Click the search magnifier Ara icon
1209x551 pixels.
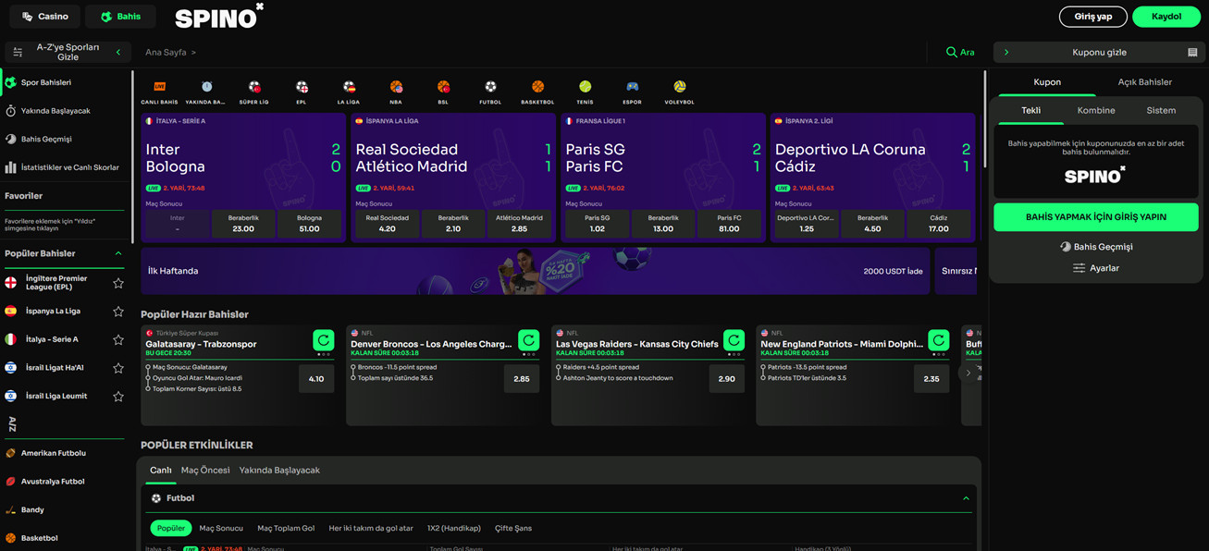click(x=952, y=53)
